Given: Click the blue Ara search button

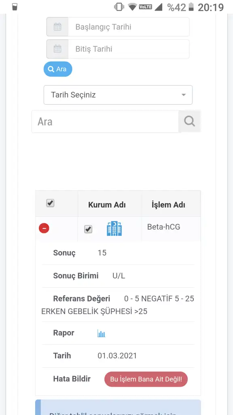Looking at the screenshot, I should click(58, 69).
